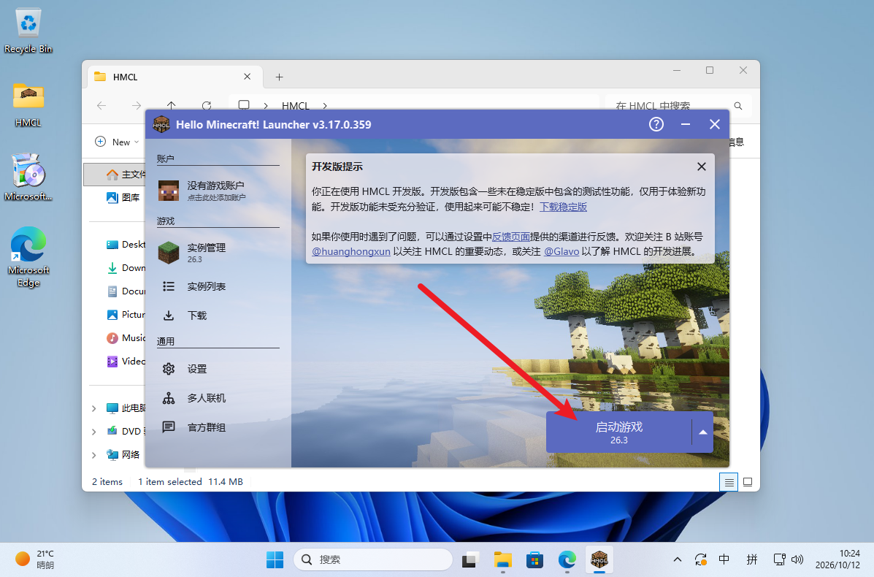Click the HMCL launcher taskbar icon
The image size is (874, 577).
point(599,559)
